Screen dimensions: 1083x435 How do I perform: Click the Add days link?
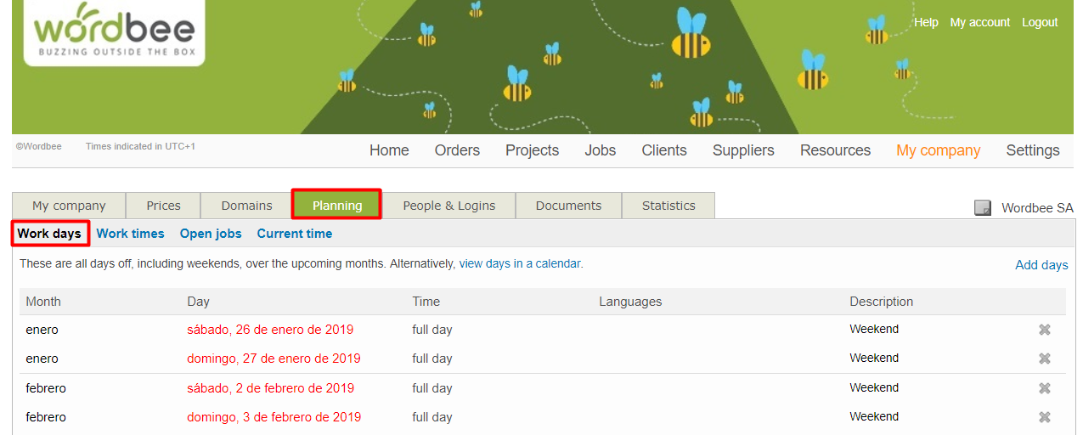1041,265
